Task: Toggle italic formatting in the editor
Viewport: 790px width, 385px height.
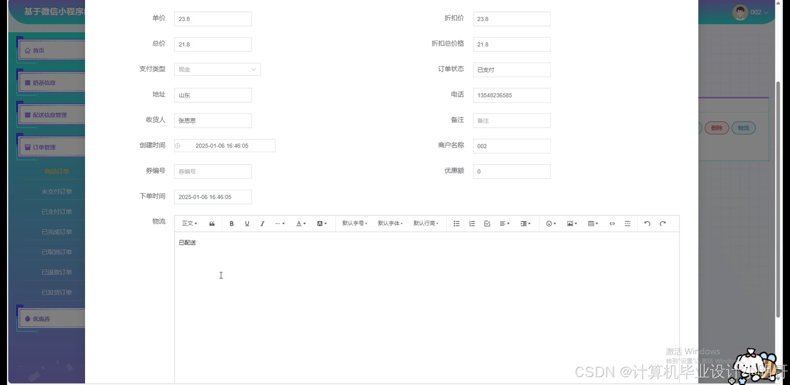Action: click(262, 223)
